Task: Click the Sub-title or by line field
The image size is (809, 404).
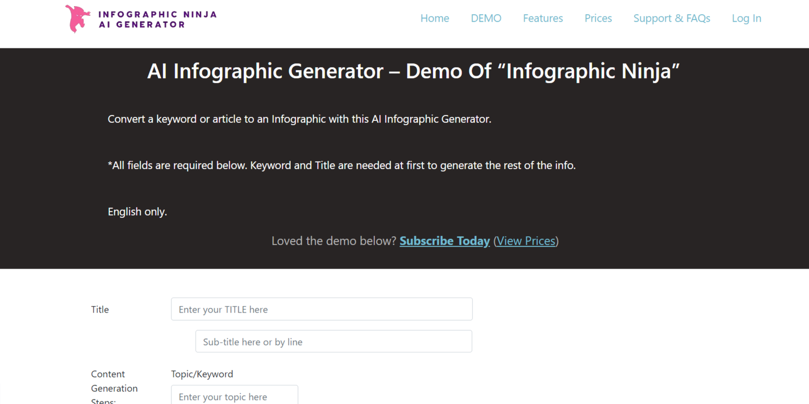Action: click(x=334, y=341)
